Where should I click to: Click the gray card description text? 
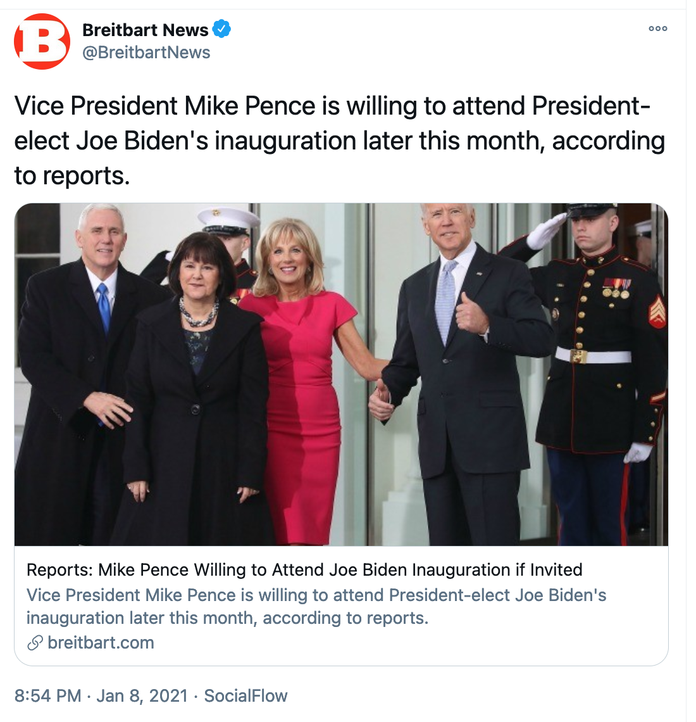(316, 606)
